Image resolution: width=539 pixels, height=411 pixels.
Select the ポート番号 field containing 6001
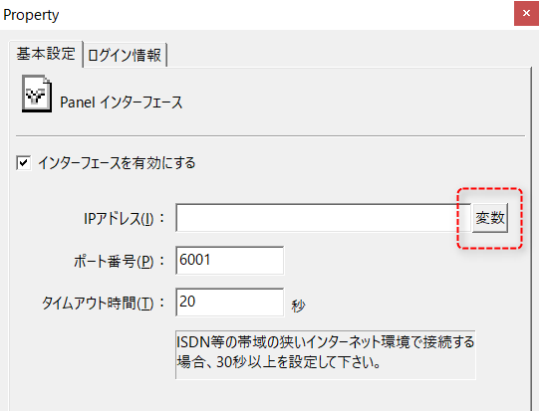click(x=229, y=260)
